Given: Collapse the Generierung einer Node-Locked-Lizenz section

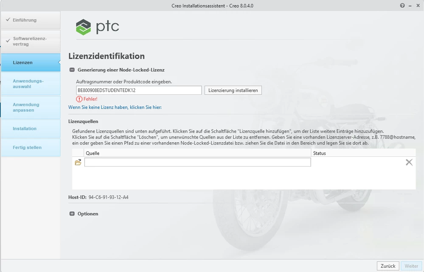Looking at the screenshot, I should pos(72,70).
